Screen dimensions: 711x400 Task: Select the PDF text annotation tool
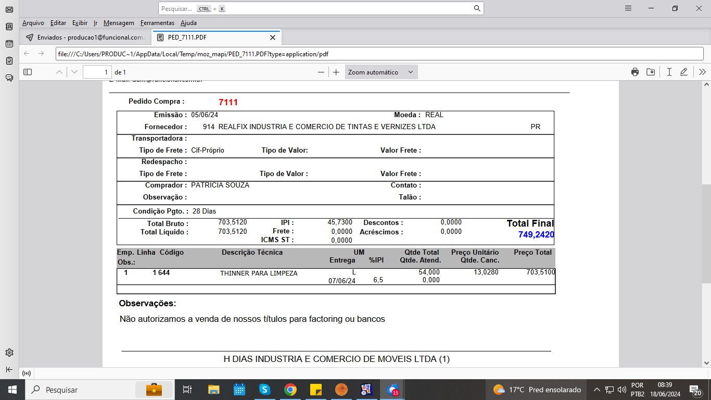pyautogui.click(x=669, y=72)
